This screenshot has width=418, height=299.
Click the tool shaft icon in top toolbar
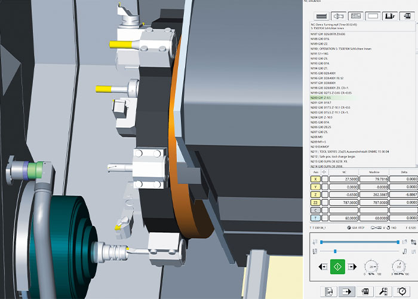point(339,16)
